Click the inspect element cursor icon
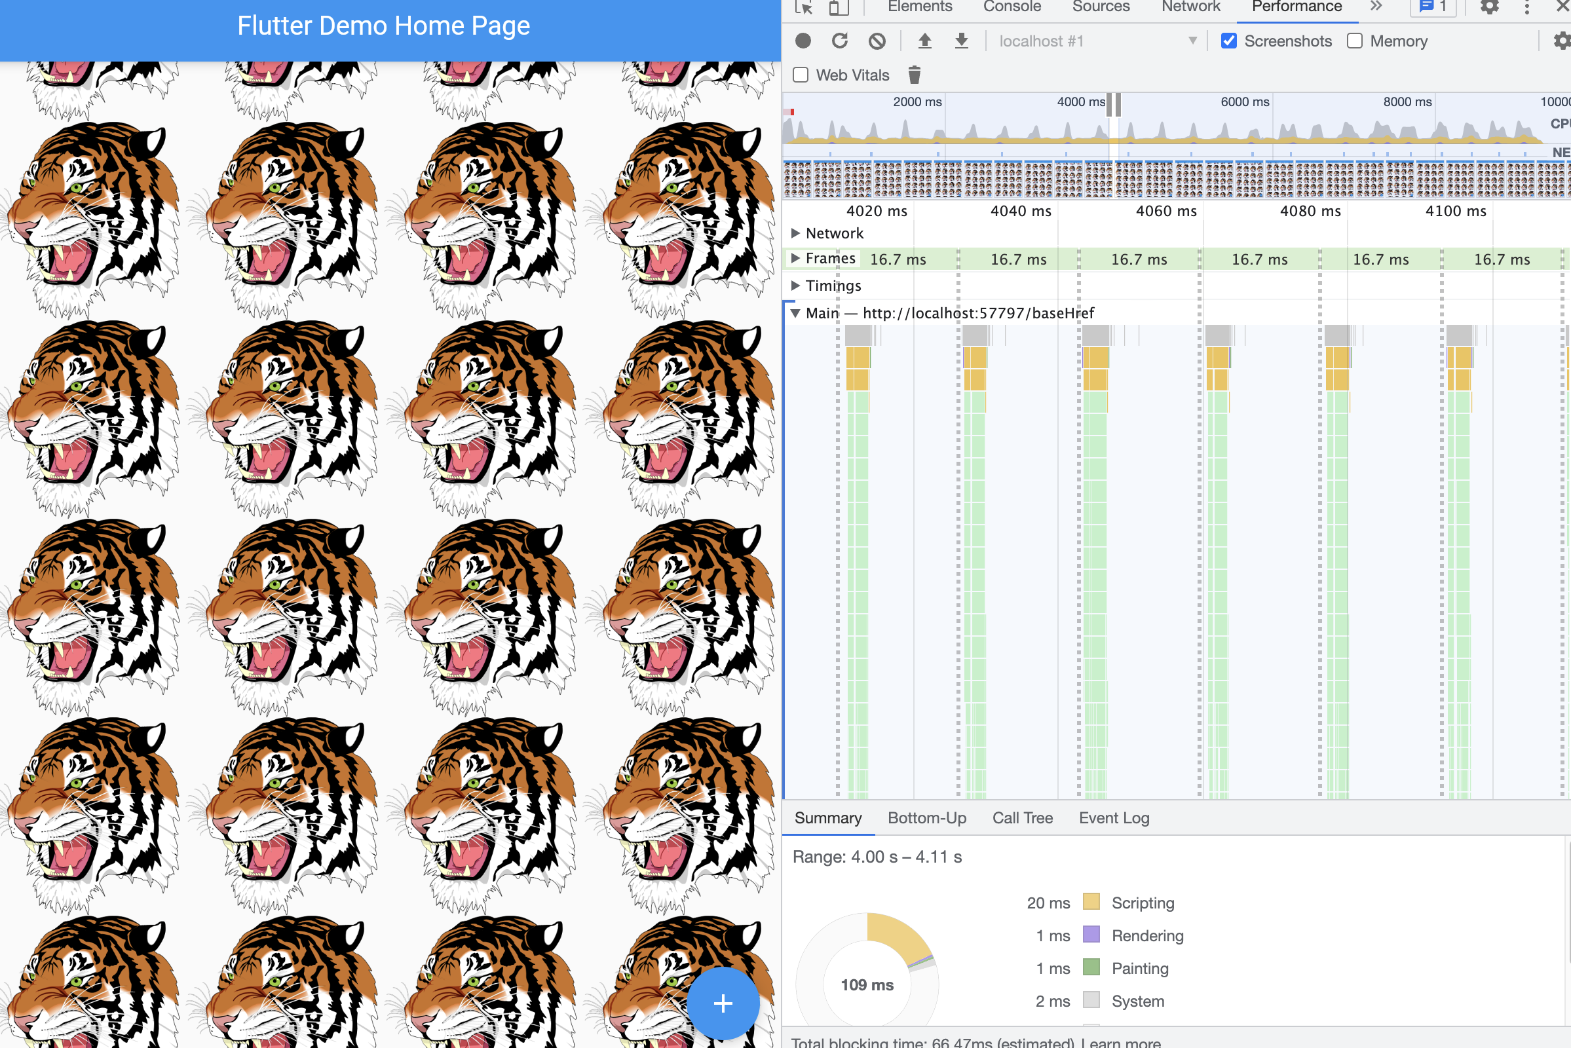 (804, 7)
